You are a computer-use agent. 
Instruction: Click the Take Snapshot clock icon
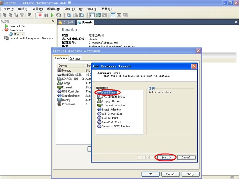(69, 15)
